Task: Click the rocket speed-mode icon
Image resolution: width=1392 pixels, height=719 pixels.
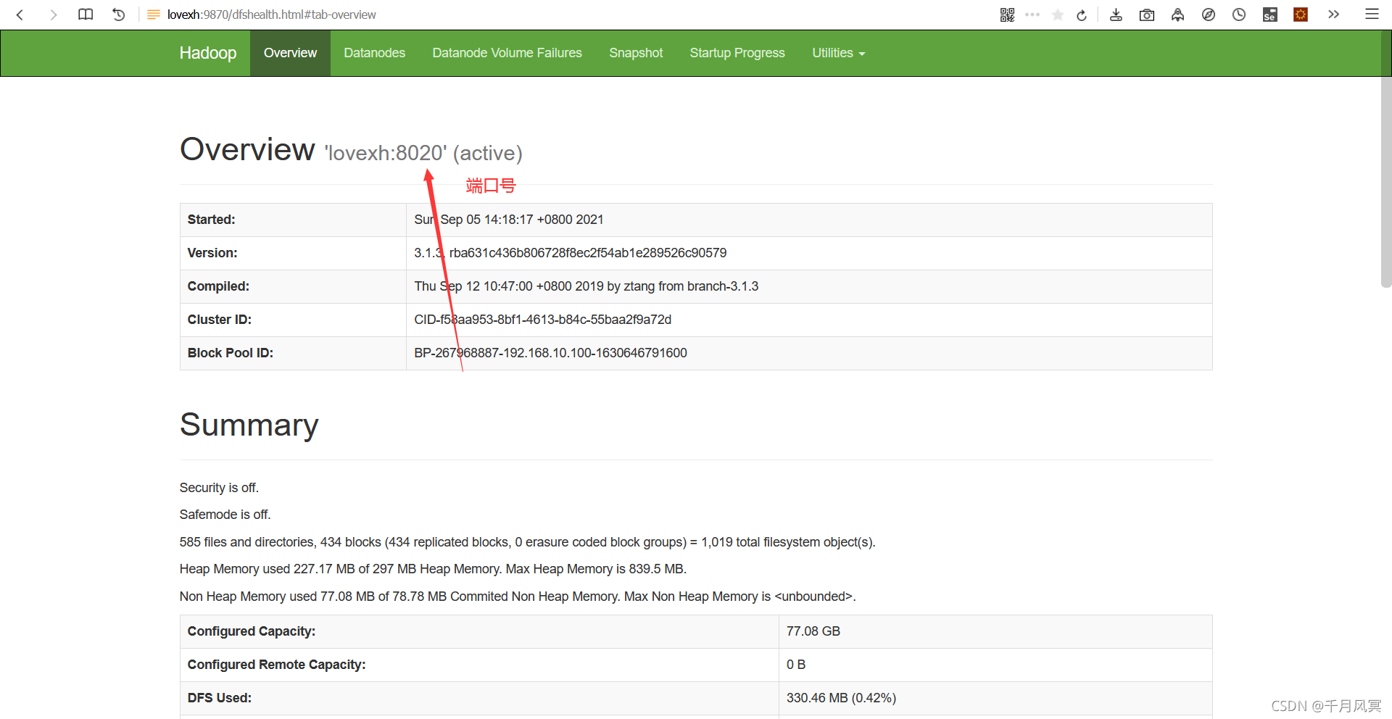Action: click(x=1177, y=14)
